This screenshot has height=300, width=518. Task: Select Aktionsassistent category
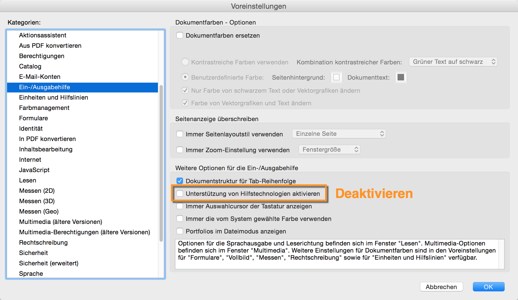click(83, 35)
